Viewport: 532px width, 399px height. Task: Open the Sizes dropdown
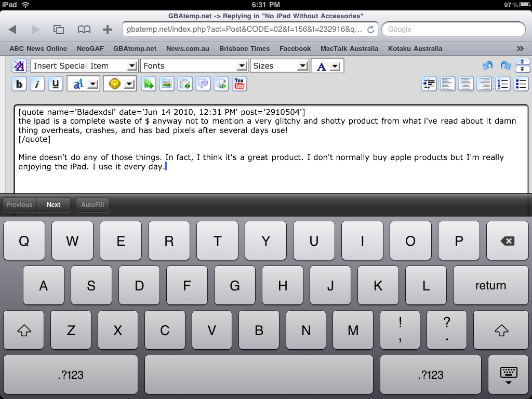tap(280, 66)
